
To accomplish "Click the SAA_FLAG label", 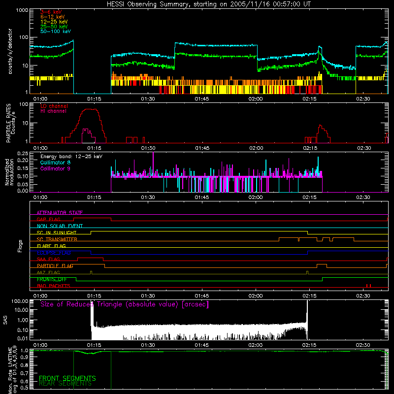I will click(48, 259).
